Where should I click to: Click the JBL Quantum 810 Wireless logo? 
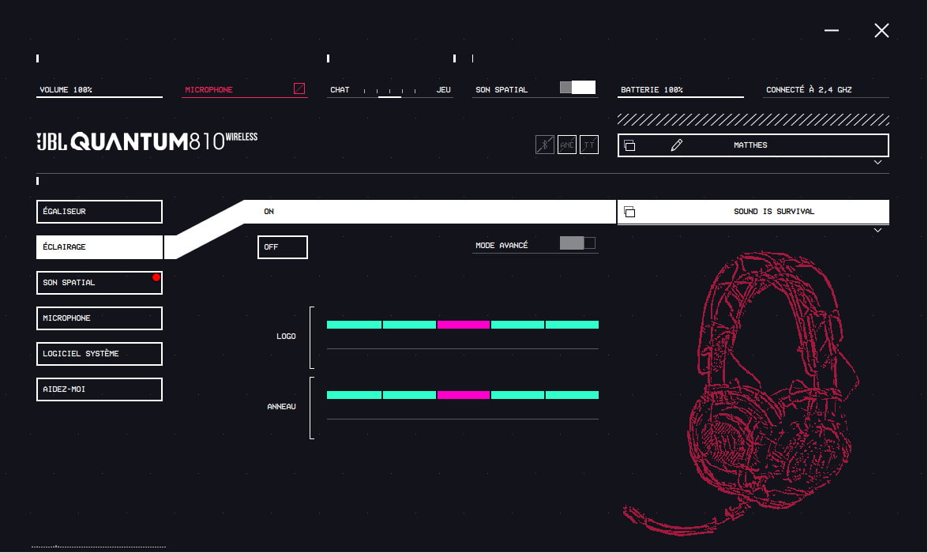147,141
